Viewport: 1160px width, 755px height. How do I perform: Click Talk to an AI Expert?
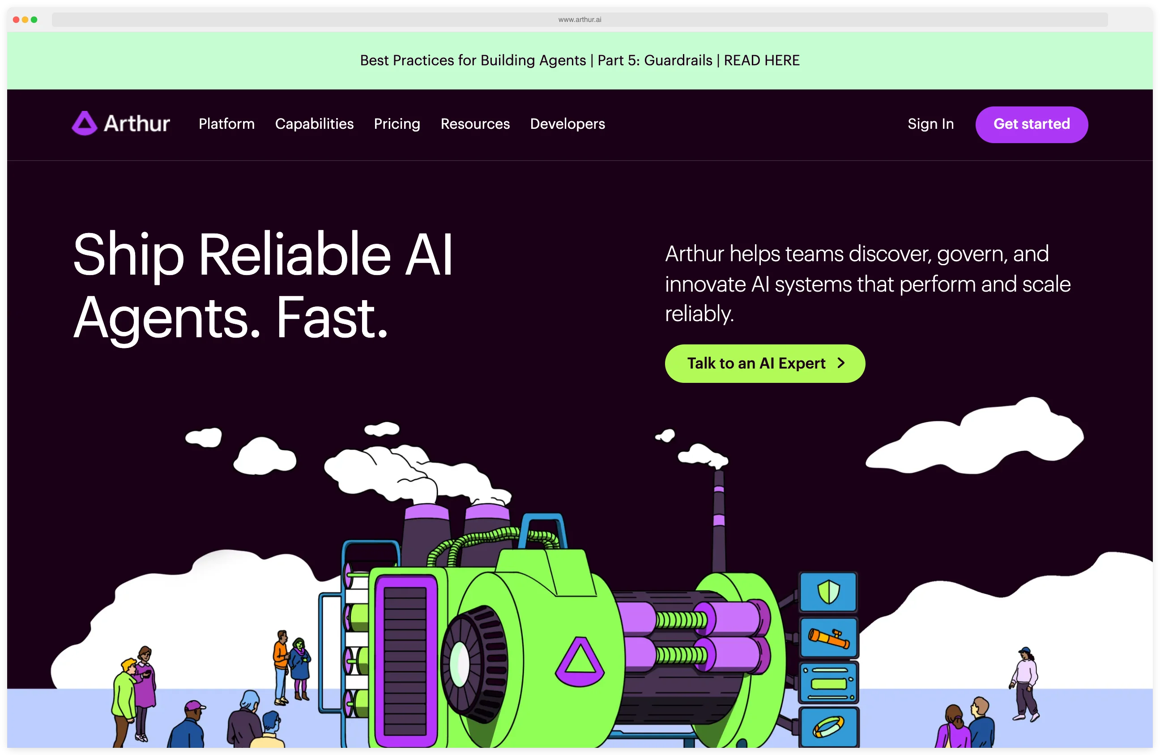coord(765,363)
